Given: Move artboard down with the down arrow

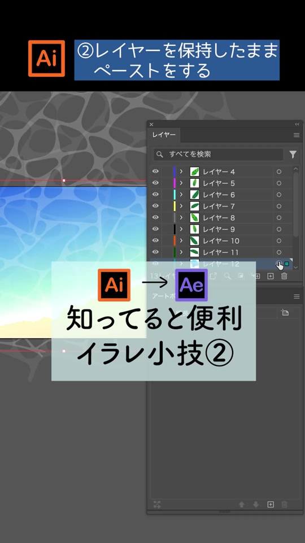Looking at the screenshot, I should pyautogui.click(x=256, y=504).
